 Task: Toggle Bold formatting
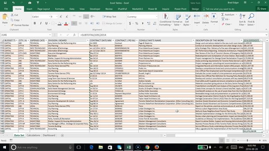34,23
